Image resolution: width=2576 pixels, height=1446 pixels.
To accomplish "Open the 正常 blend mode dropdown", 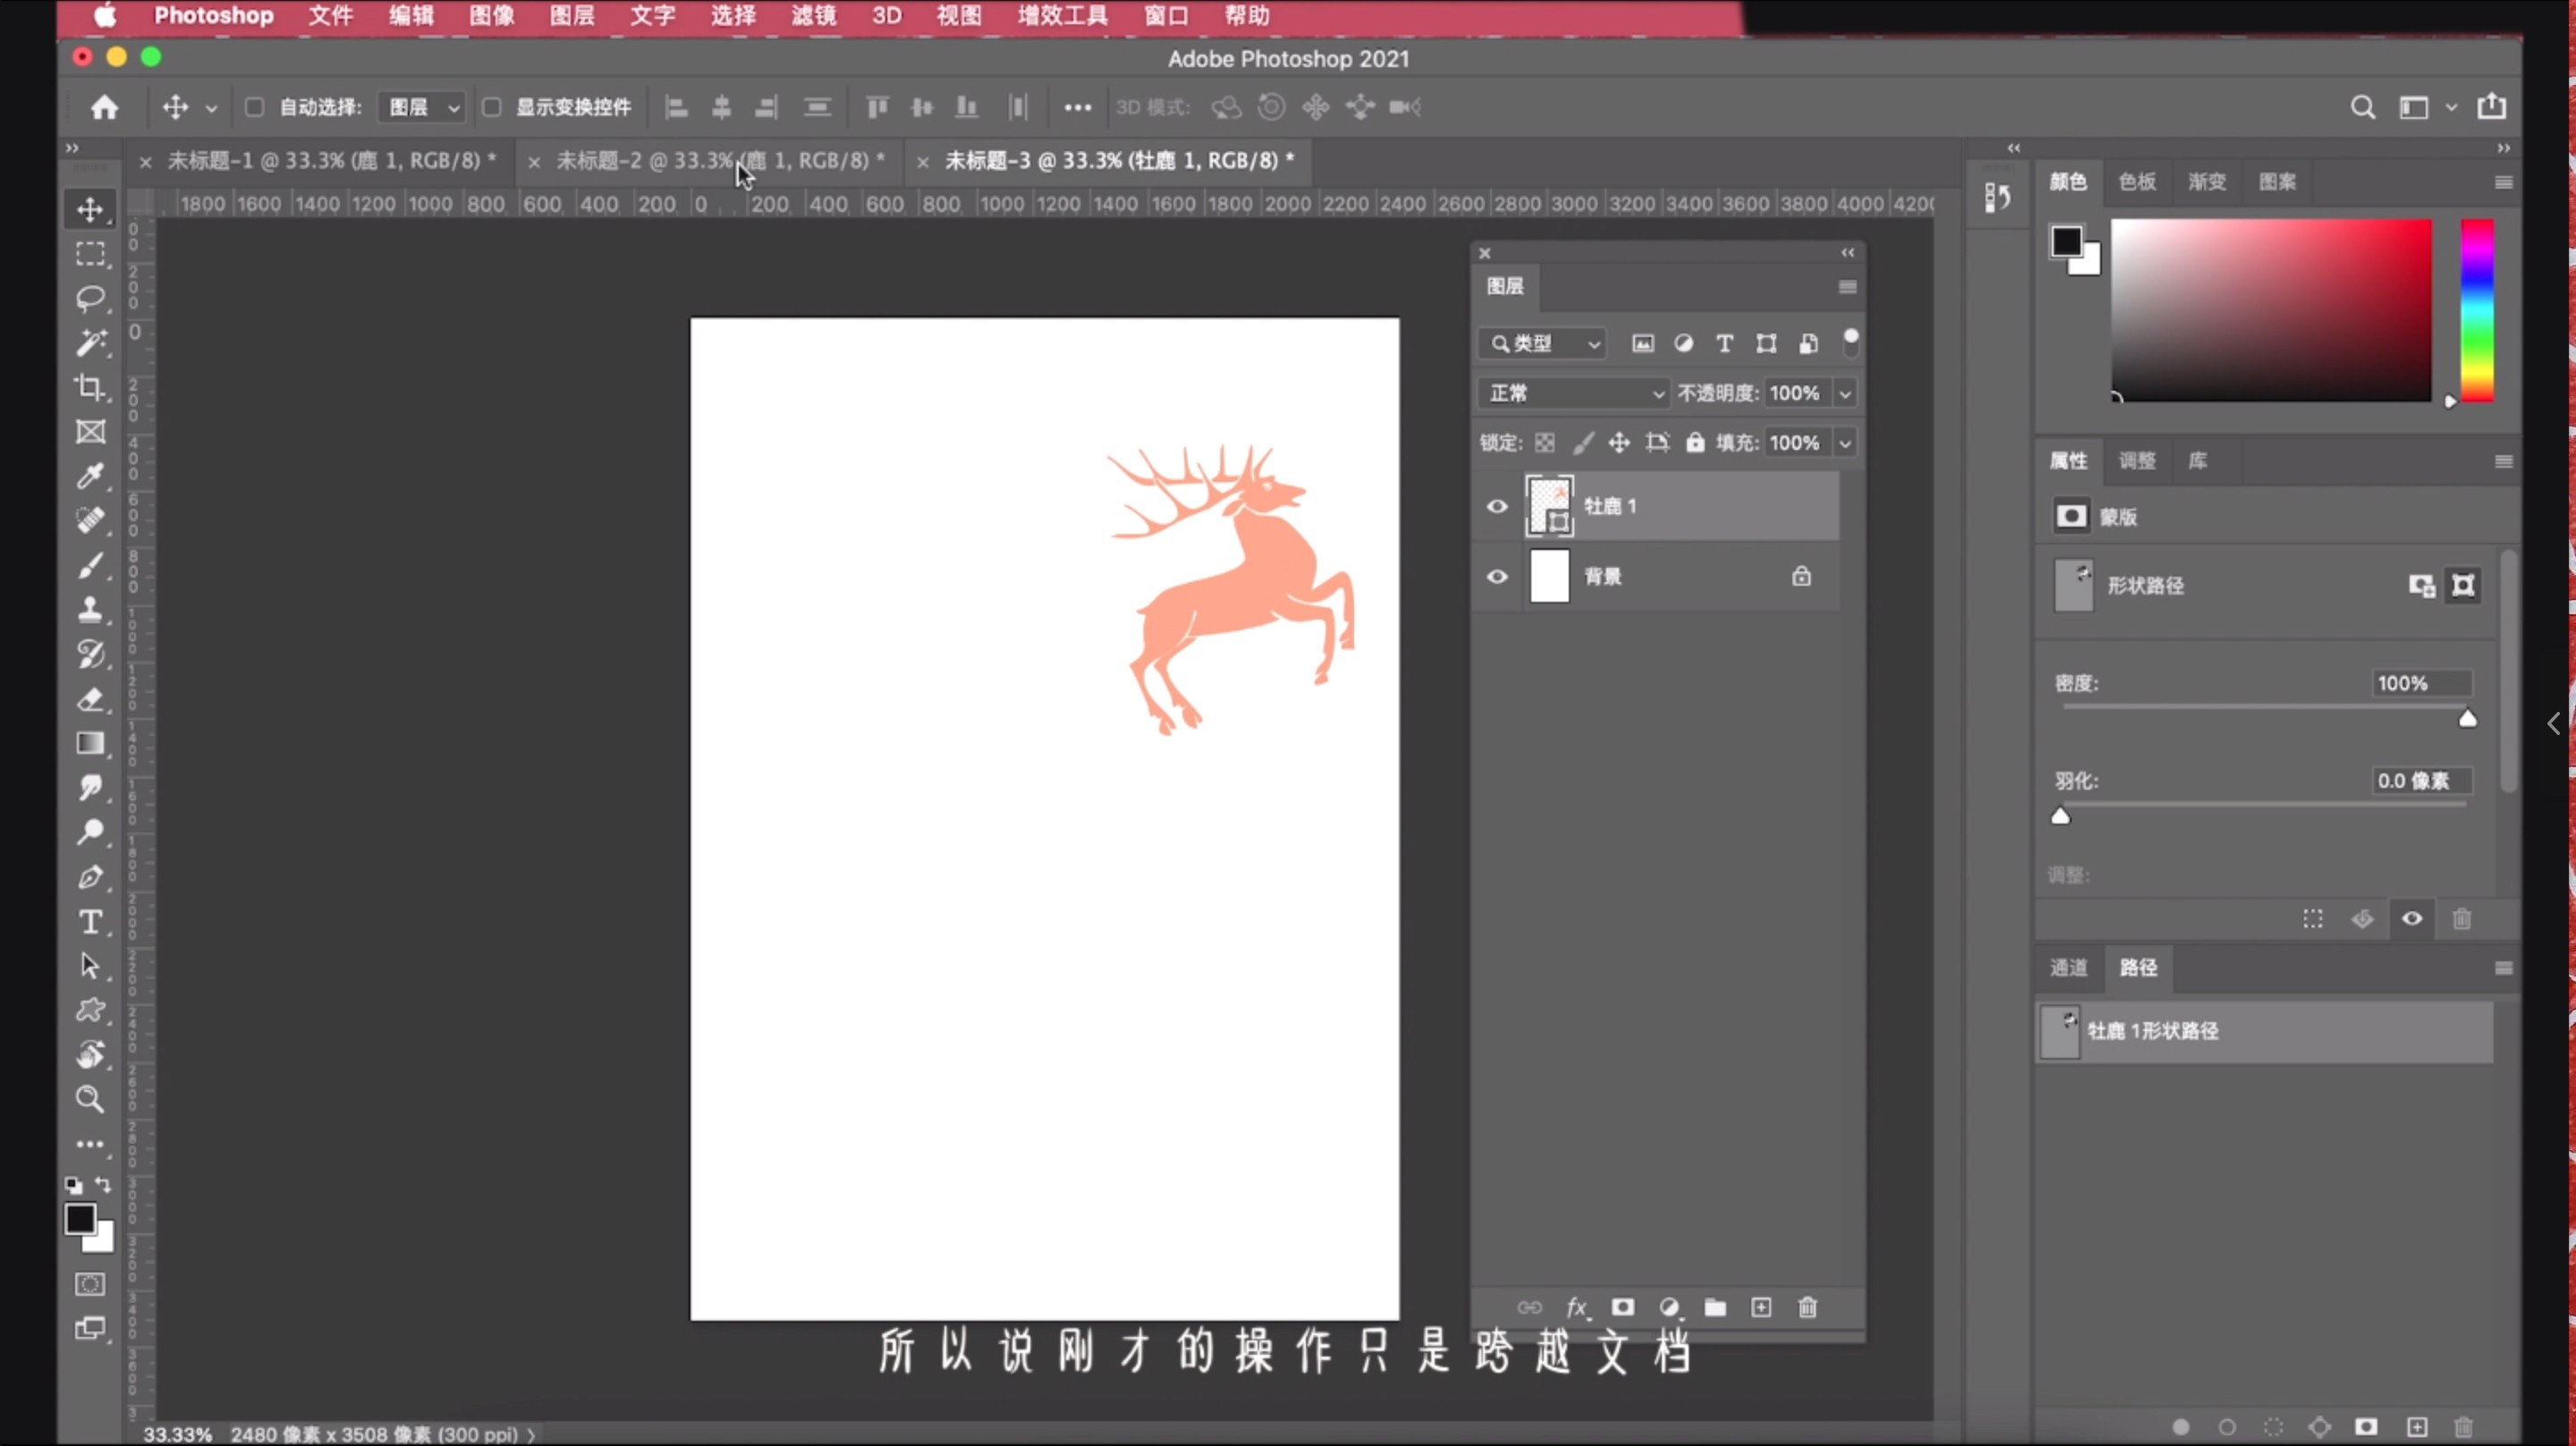I will (x=1575, y=394).
